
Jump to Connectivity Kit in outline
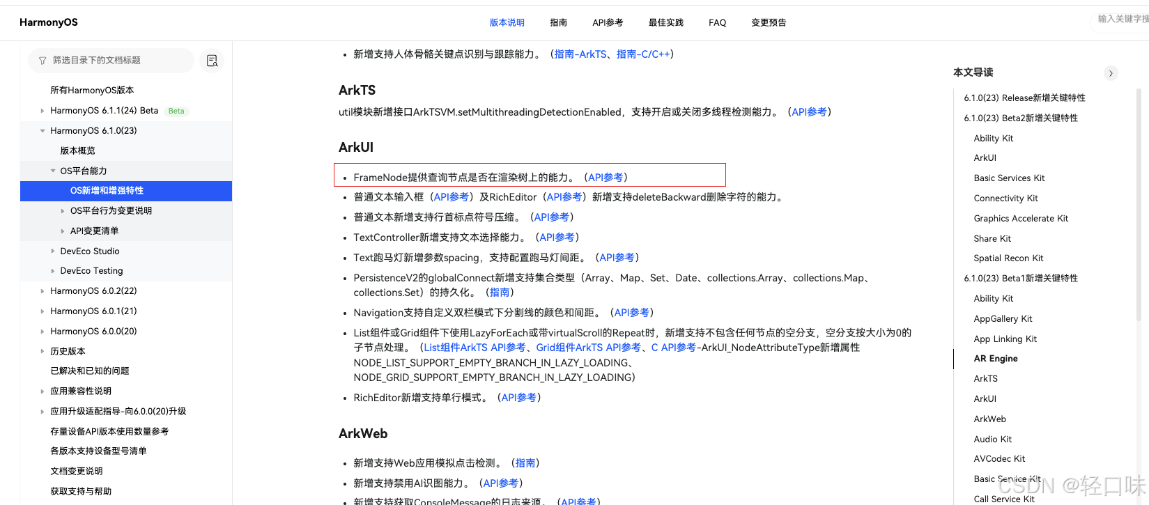pos(1005,199)
